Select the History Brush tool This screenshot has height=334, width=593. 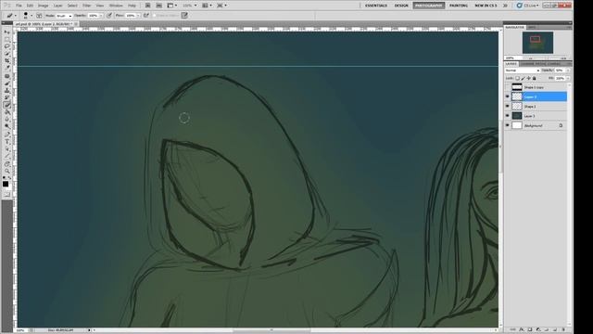tap(6, 97)
